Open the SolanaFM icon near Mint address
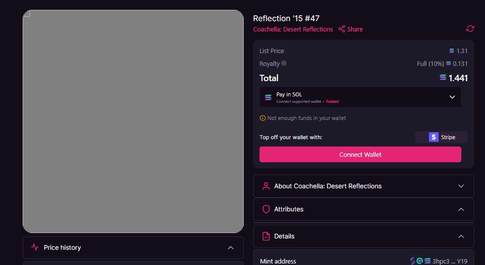The height and width of the screenshot is (265, 485). click(x=412, y=261)
